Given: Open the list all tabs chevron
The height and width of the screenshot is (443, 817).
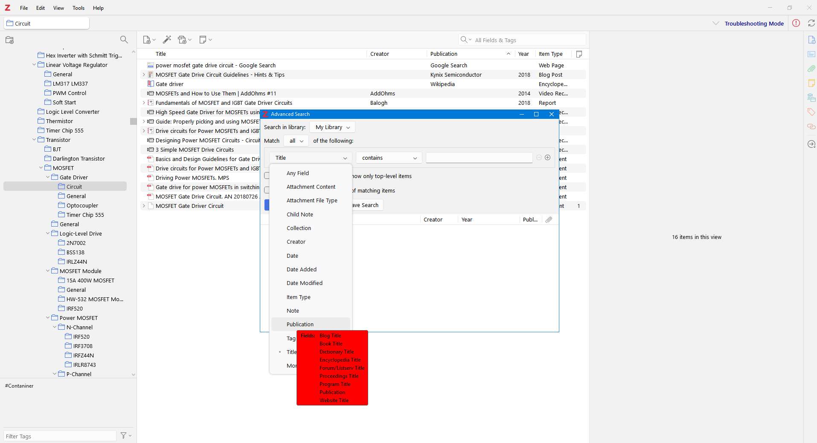Looking at the screenshot, I should [x=715, y=23].
